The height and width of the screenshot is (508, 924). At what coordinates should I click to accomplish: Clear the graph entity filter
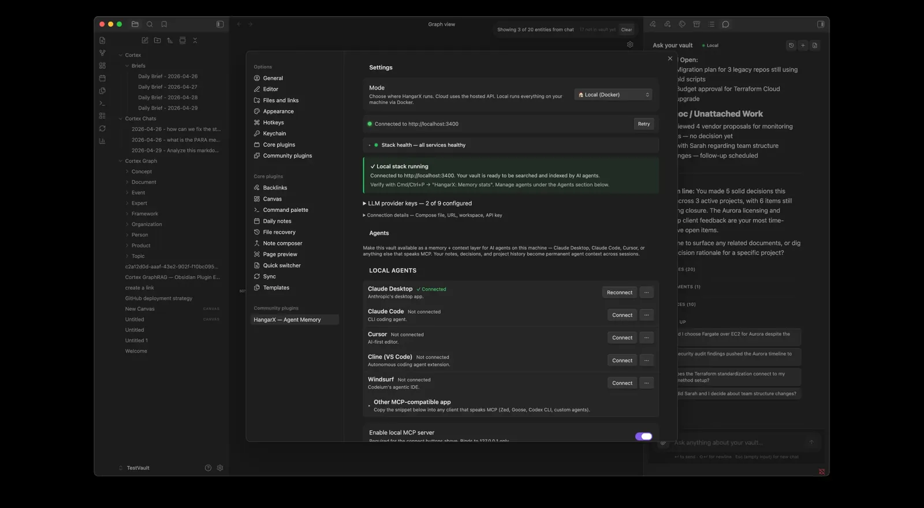pos(627,29)
